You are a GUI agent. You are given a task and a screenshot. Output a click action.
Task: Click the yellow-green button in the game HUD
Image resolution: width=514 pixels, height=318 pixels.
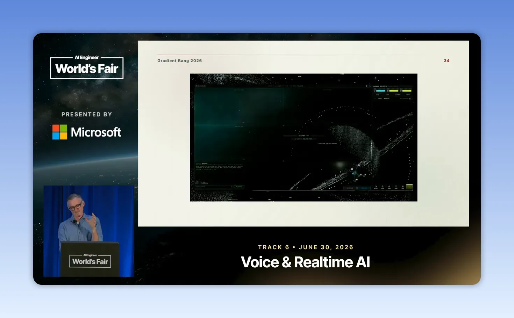tap(409, 187)
